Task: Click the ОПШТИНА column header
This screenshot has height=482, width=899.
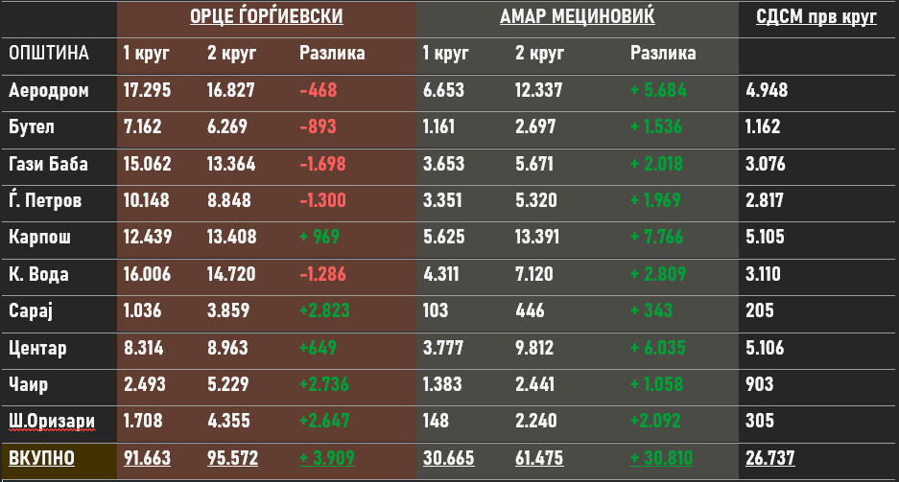Action: pyautogui.click(x=48, y=54)
